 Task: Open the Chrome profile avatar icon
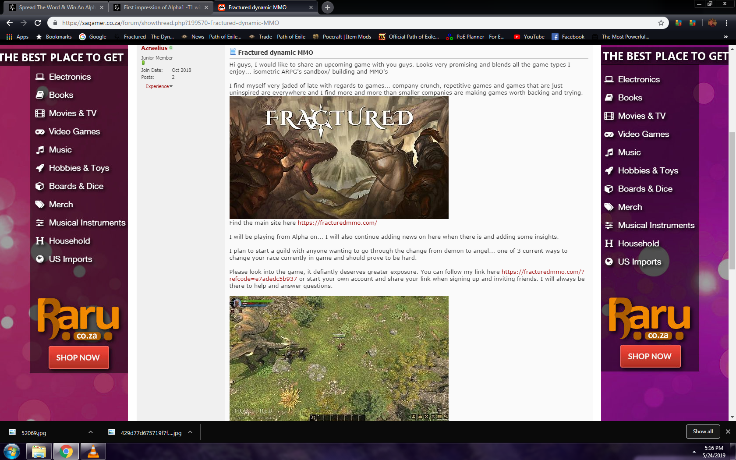(x=712, y=23)
